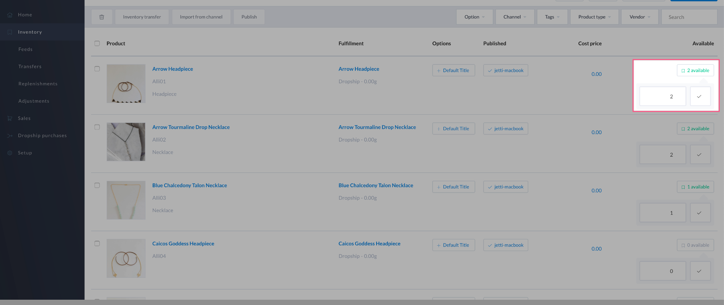Open Caicos Goddess Headpiece product link
724x305 pixels.
183,243
